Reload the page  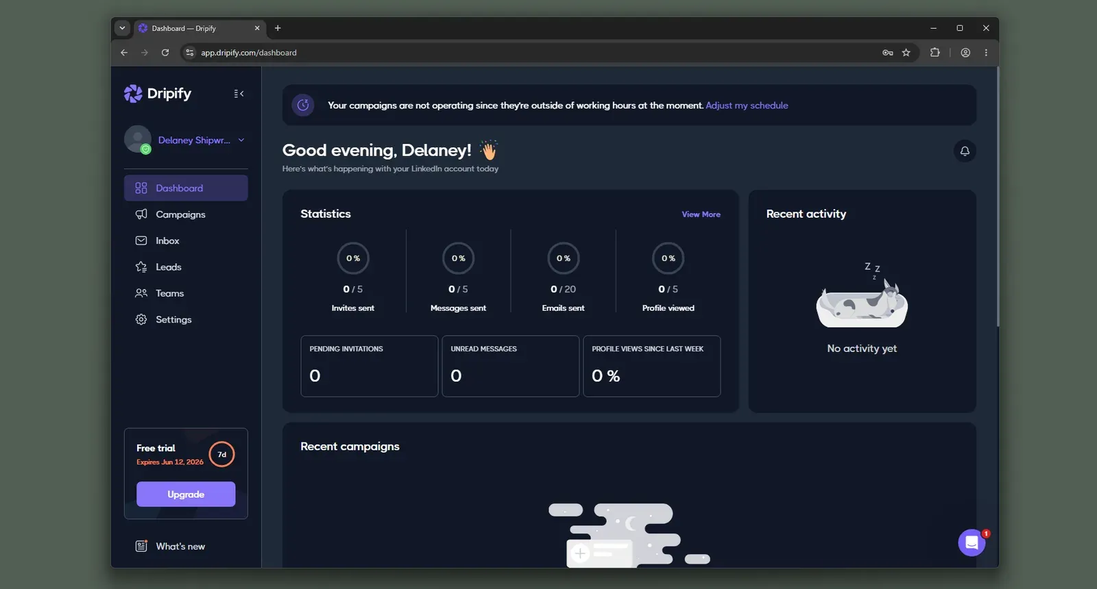pyautogui.click(x=165, y=53)
